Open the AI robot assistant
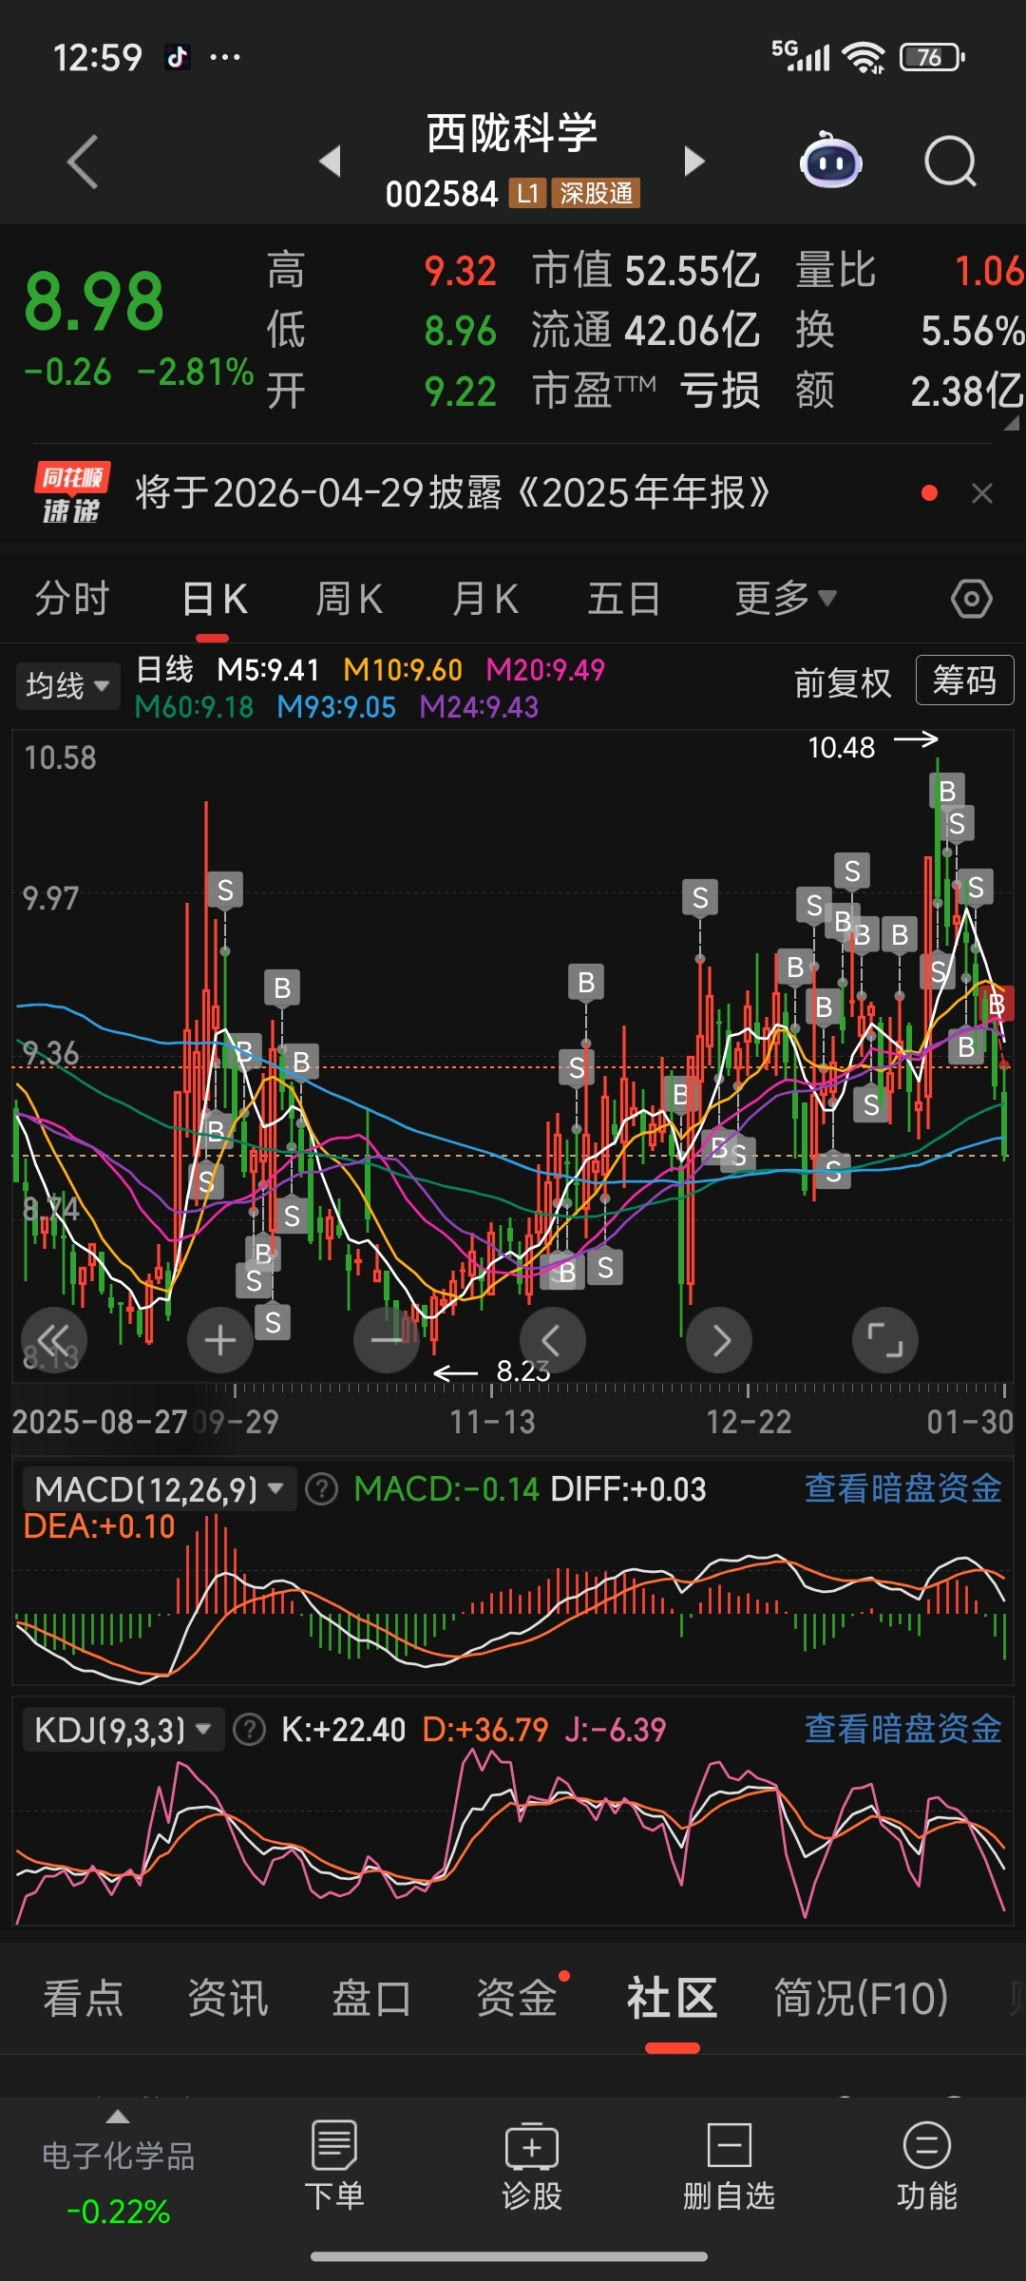Image resolution: width=1026 pixels, height=2281 pixels. pyautogui.click(x=830, y=161)
